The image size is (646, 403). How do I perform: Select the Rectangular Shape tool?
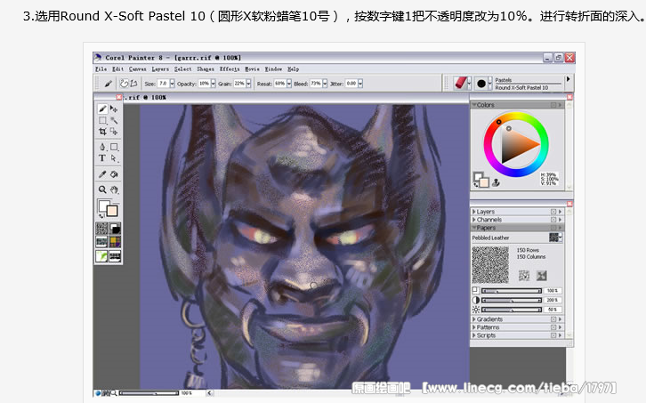point(114,147)
